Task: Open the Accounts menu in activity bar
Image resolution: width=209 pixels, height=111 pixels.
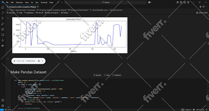Action: tap(3, 100)
